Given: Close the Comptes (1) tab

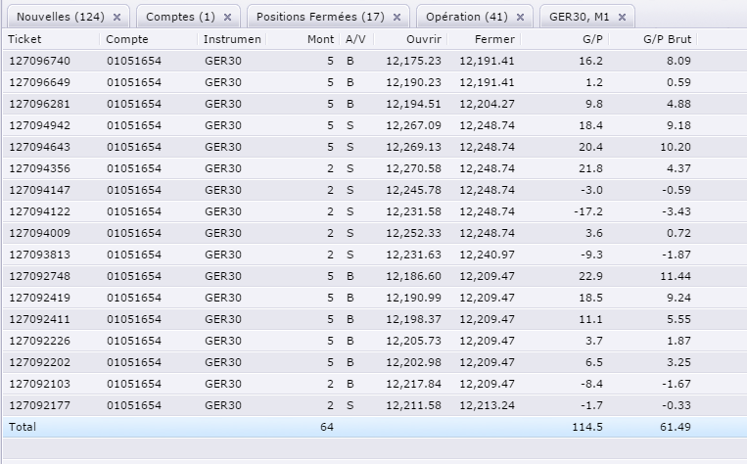Looking at the screenshot, I should pyautogui.click(x=228, y=18).
